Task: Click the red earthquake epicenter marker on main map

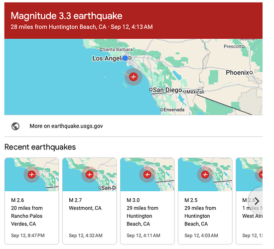Action: tap(134, 77)
